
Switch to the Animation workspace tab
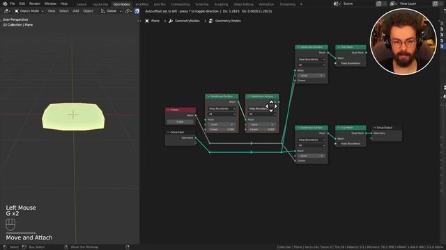click(266, 4)
